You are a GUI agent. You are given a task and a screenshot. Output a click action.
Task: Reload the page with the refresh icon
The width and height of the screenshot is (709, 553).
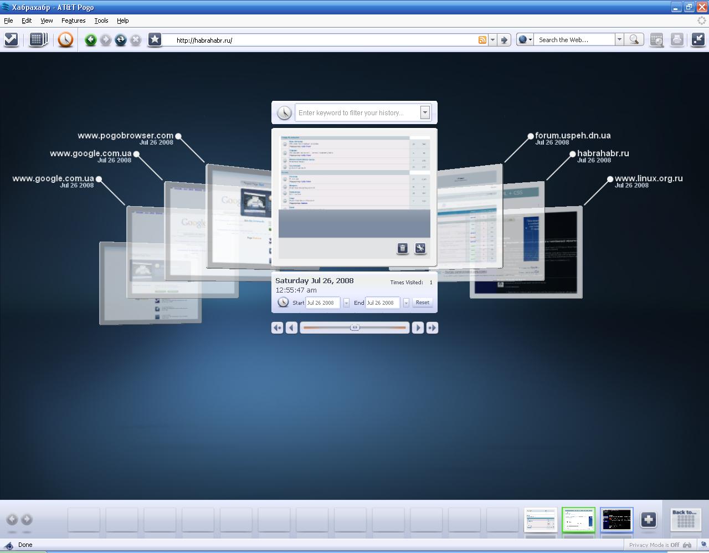pos(120,40)
